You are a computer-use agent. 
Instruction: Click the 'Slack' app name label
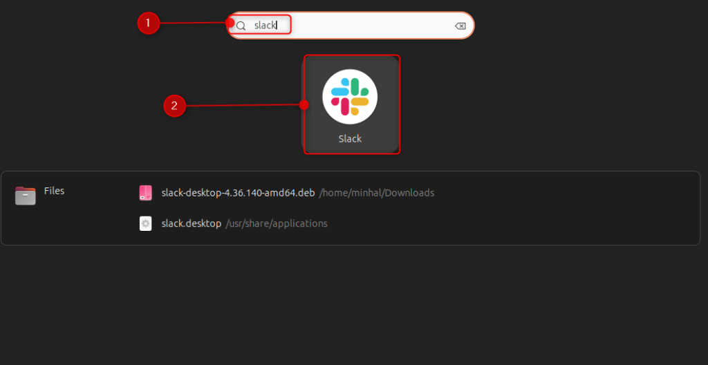(x=350, y=139)
